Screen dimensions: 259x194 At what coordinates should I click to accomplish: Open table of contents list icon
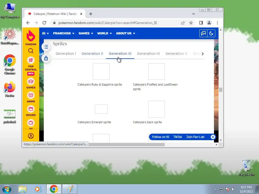(x=46, y=47)
